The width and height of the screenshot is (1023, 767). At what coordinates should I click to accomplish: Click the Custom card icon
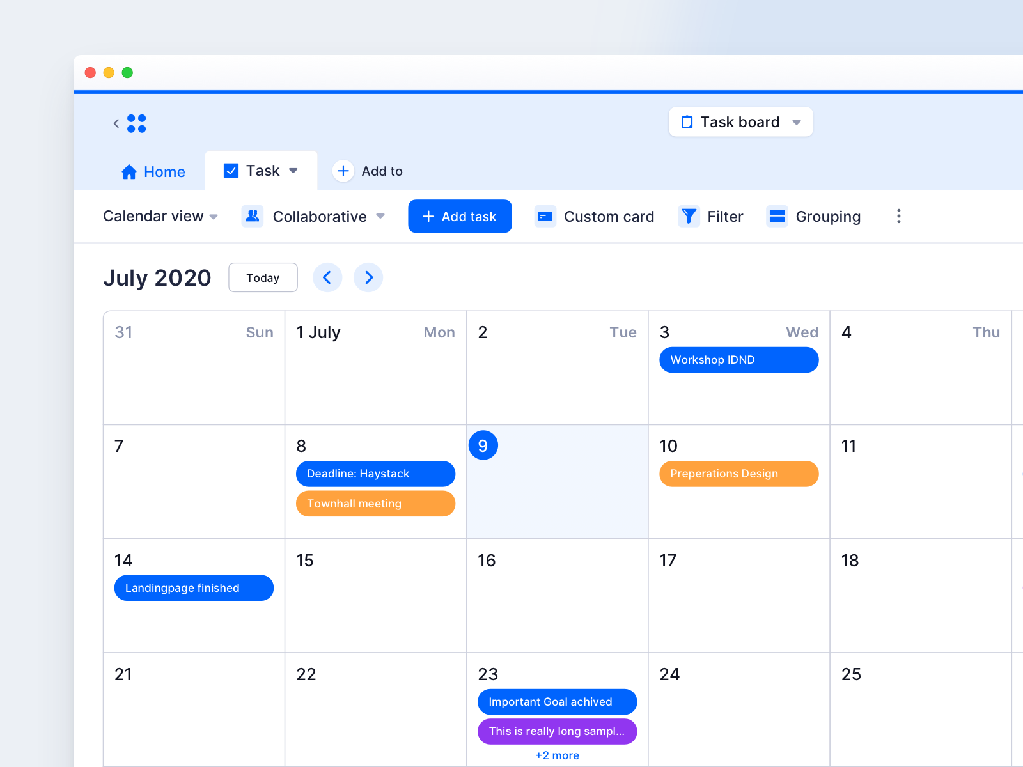pos(545,216)
